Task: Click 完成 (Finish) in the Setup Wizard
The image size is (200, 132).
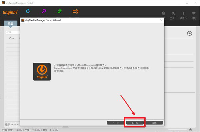Action: pos(154,123)
